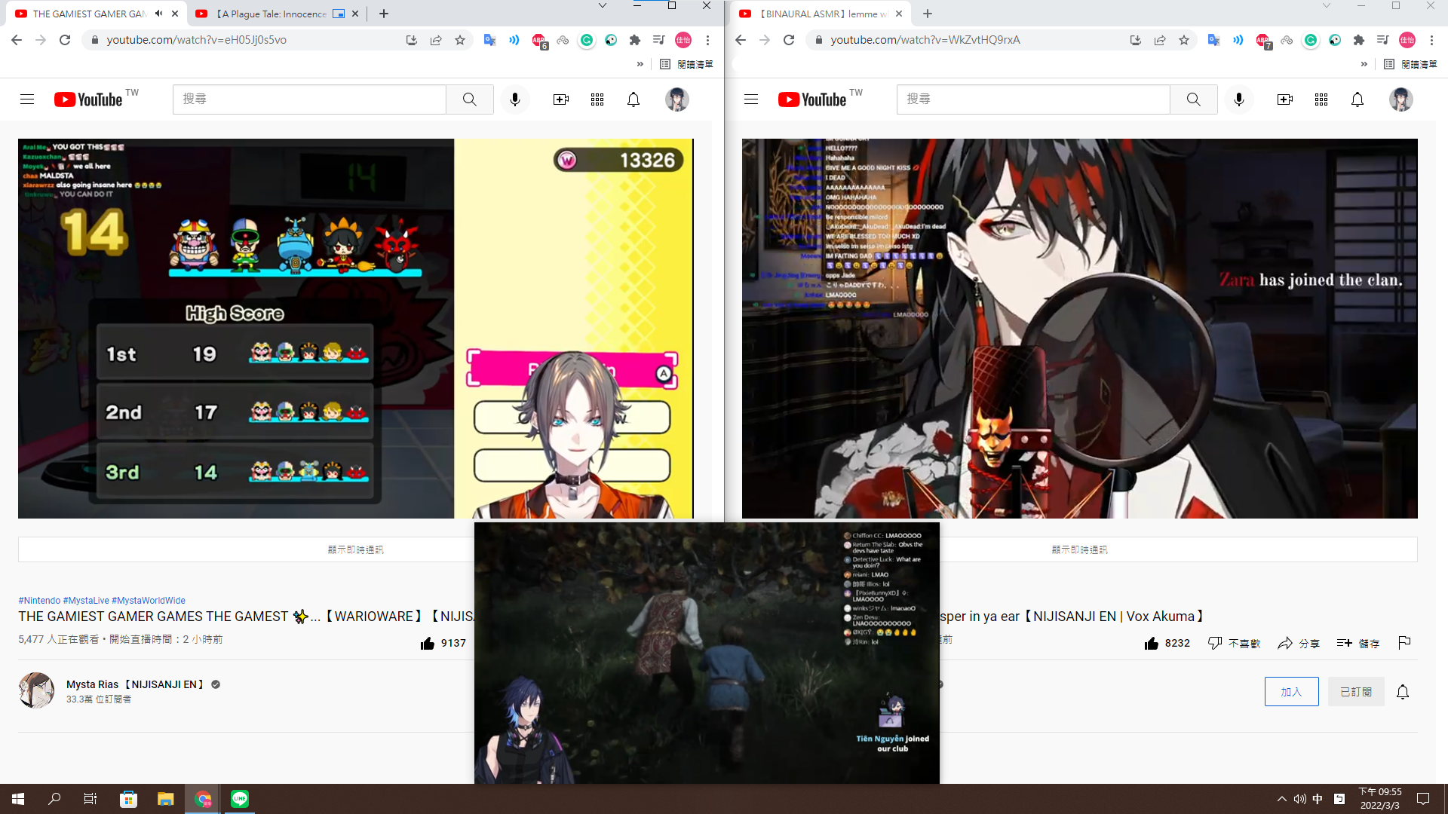
Task: Open extensions puzzle menu in right window
Action: (x=1359, y=40)
